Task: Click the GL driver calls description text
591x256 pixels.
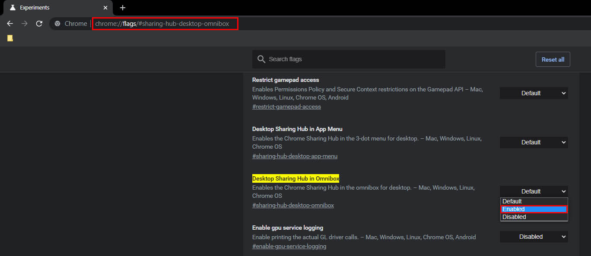Action: click(364, 237)
